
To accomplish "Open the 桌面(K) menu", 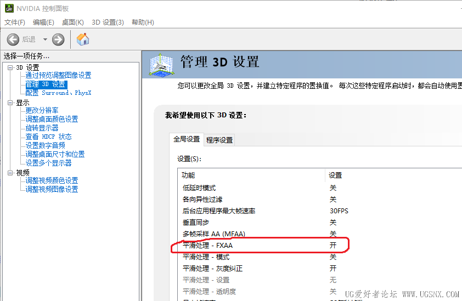I will pos(73,22).
